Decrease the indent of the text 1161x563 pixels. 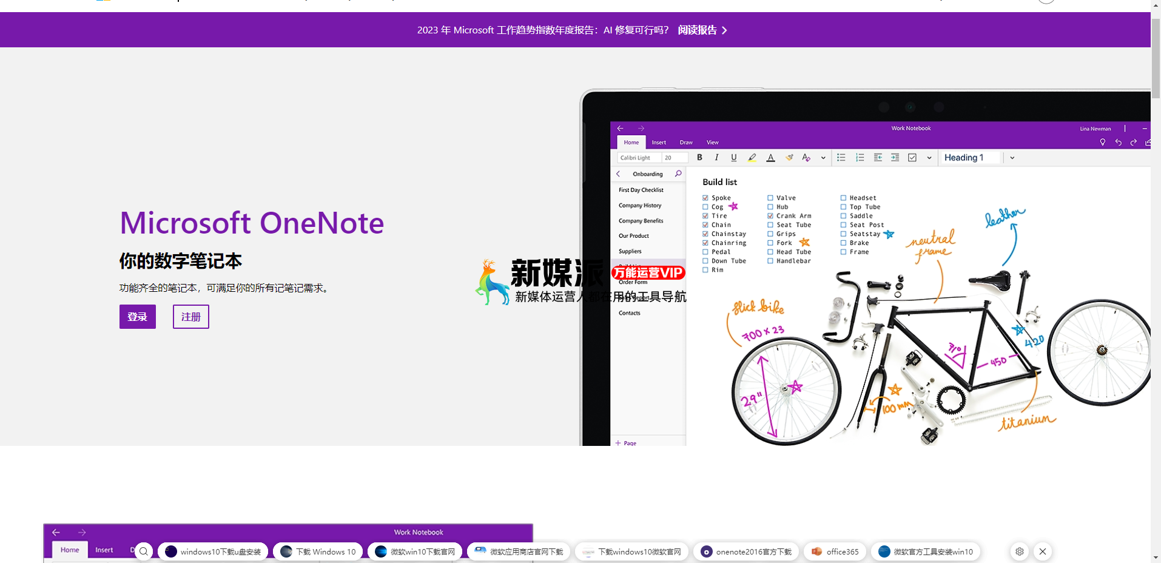coord(878,157)
